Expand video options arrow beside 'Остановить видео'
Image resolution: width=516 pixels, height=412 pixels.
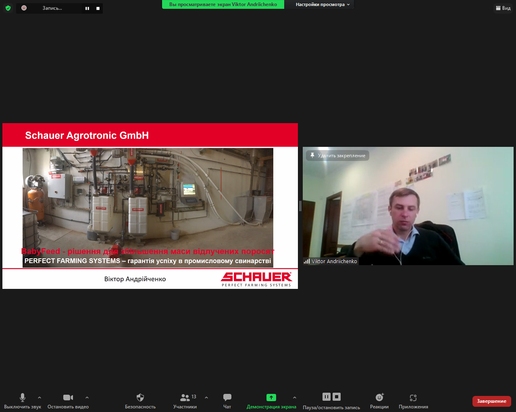87,398
